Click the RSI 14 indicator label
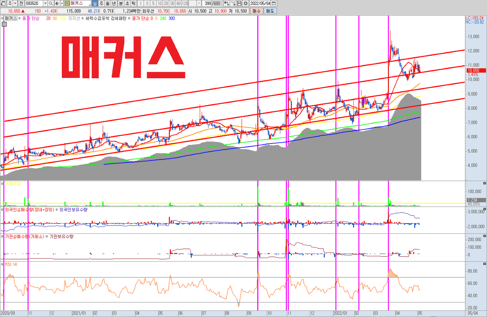 pyautogui.click(x=11, y=264)
